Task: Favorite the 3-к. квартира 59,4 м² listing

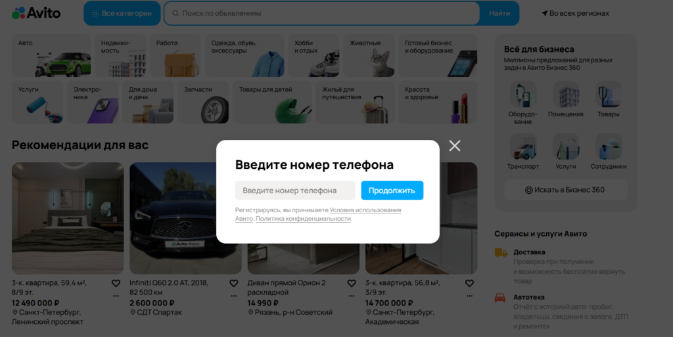Action: tap(116, 283)
